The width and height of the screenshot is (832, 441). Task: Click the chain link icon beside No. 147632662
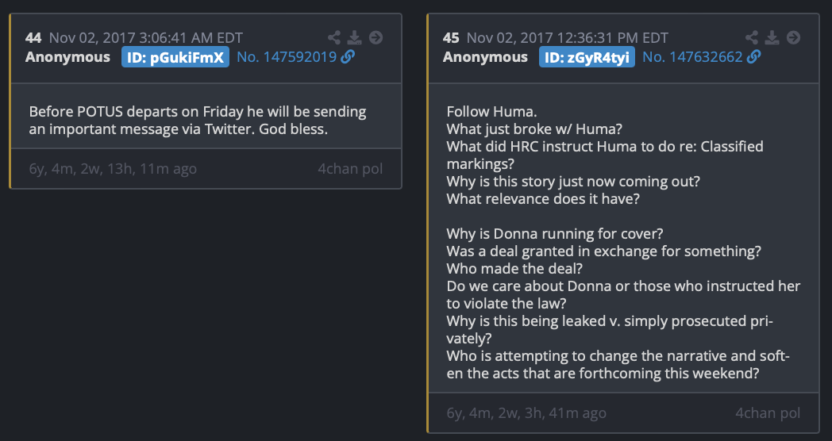click(x=754, y=57)
